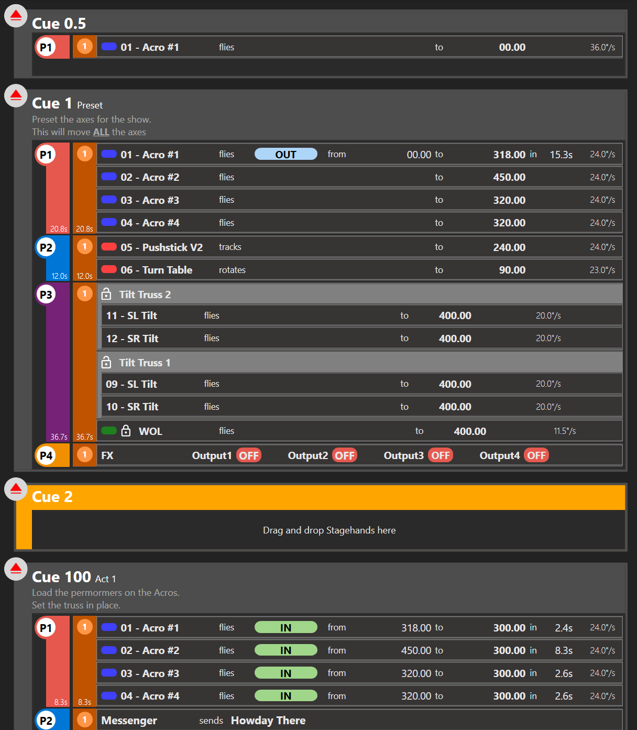Click the P2 blue badge in Cue 1
This screenshot has height=730, width=637.
click(46, 247)
